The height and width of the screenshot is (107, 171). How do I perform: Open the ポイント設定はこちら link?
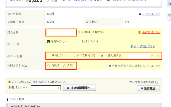pos(142,46)
